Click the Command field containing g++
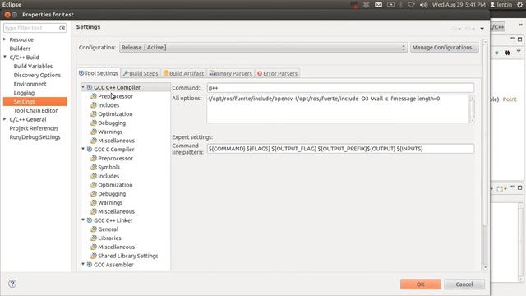The width and height of the screenshot is (526, 296). pos(340,88)
